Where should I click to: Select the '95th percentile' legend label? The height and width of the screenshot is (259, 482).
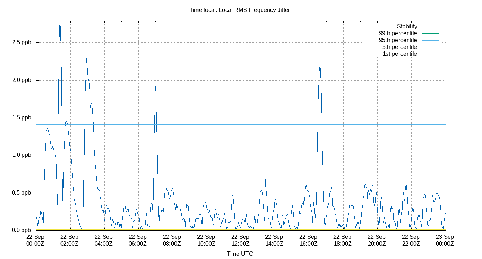(398, 40)
